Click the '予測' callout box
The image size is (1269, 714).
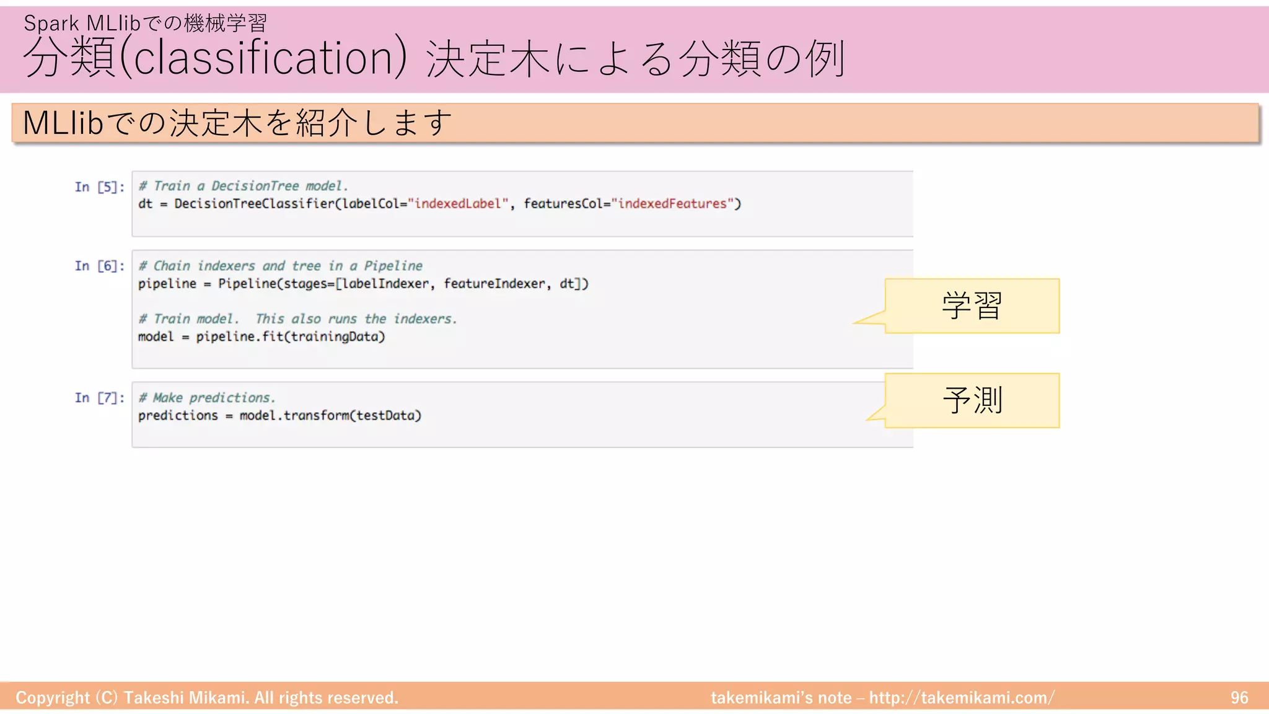click(x=972, y=400)
